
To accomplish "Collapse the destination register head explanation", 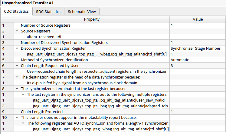I will [16, 77].
